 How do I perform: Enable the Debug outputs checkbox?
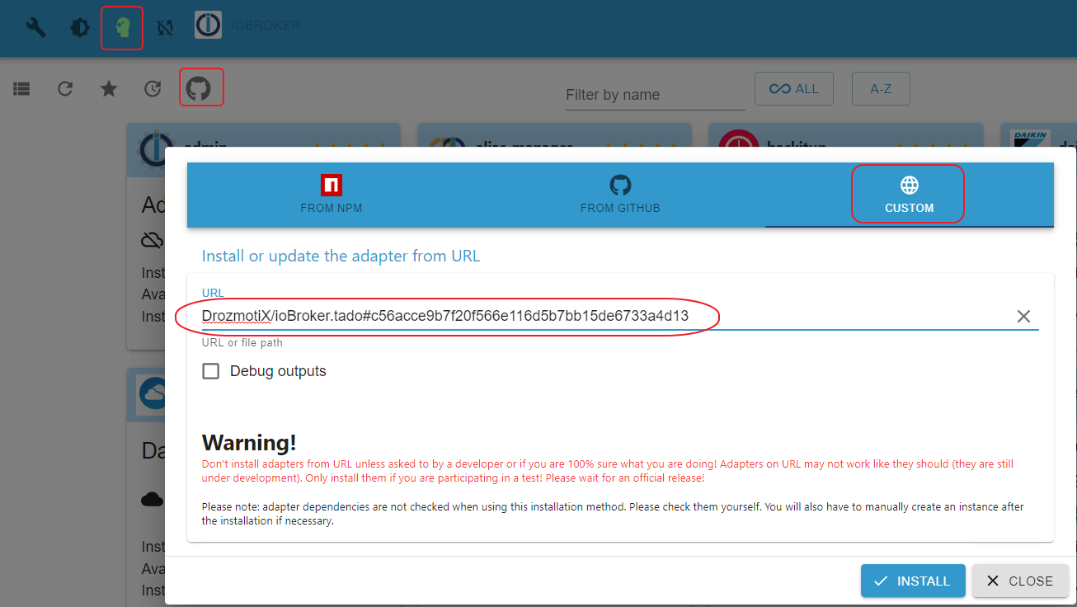tap(210, 371)
